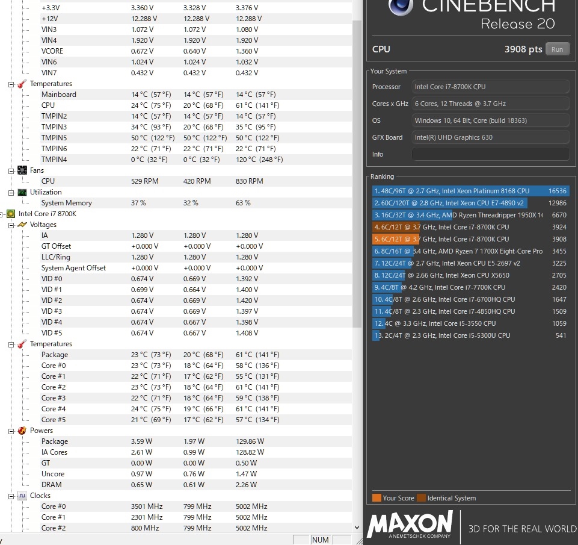The width and height of the screenshot is (578, 545).
Task: Click the NUM status bar indicator
Action: [x=321, y=540]
